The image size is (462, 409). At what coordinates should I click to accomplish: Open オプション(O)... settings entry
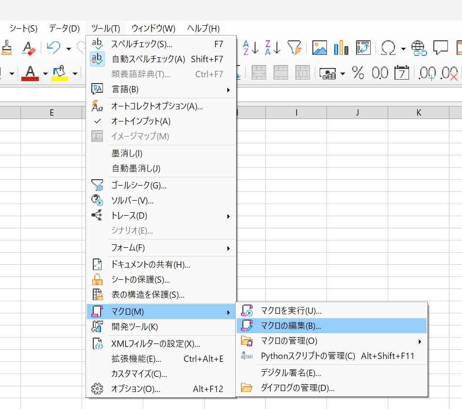pyautogui.click(x=136, y=389)
